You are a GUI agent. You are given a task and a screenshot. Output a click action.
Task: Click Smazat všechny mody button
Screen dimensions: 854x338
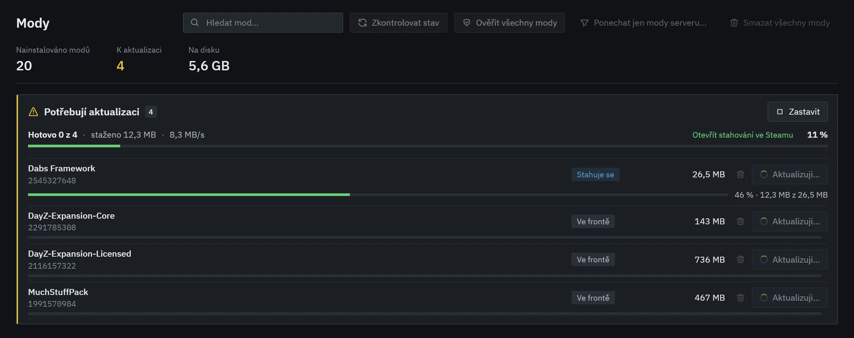(780, 23)
